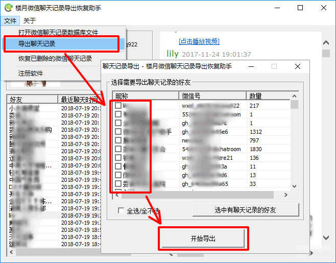Image resolution: width=336 pixels, height=263 pixels.
Task: Check the friend row with count 11
Action: [x=118, y=166]
